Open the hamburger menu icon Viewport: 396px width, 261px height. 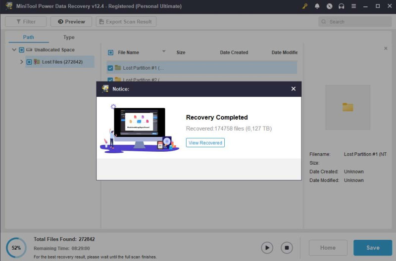pos(353,6)
